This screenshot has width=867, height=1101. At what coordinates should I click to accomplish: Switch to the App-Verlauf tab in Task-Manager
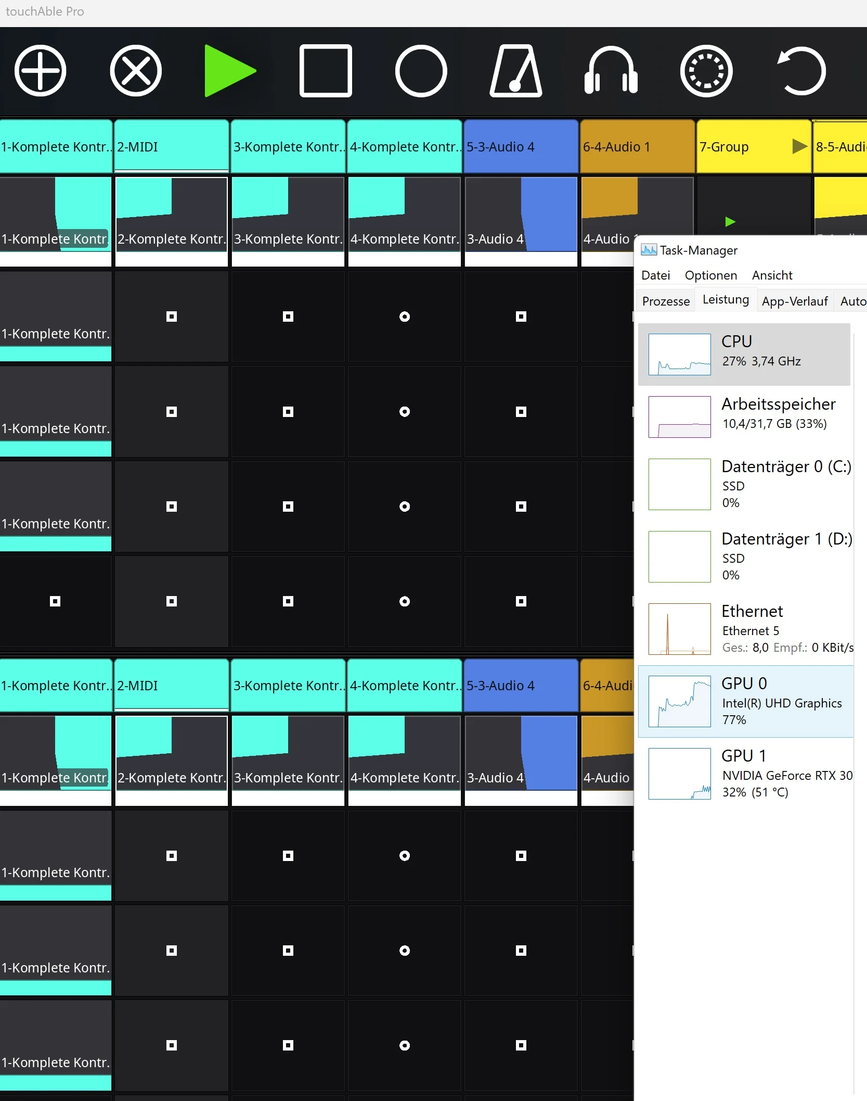(x=795, y=301)
